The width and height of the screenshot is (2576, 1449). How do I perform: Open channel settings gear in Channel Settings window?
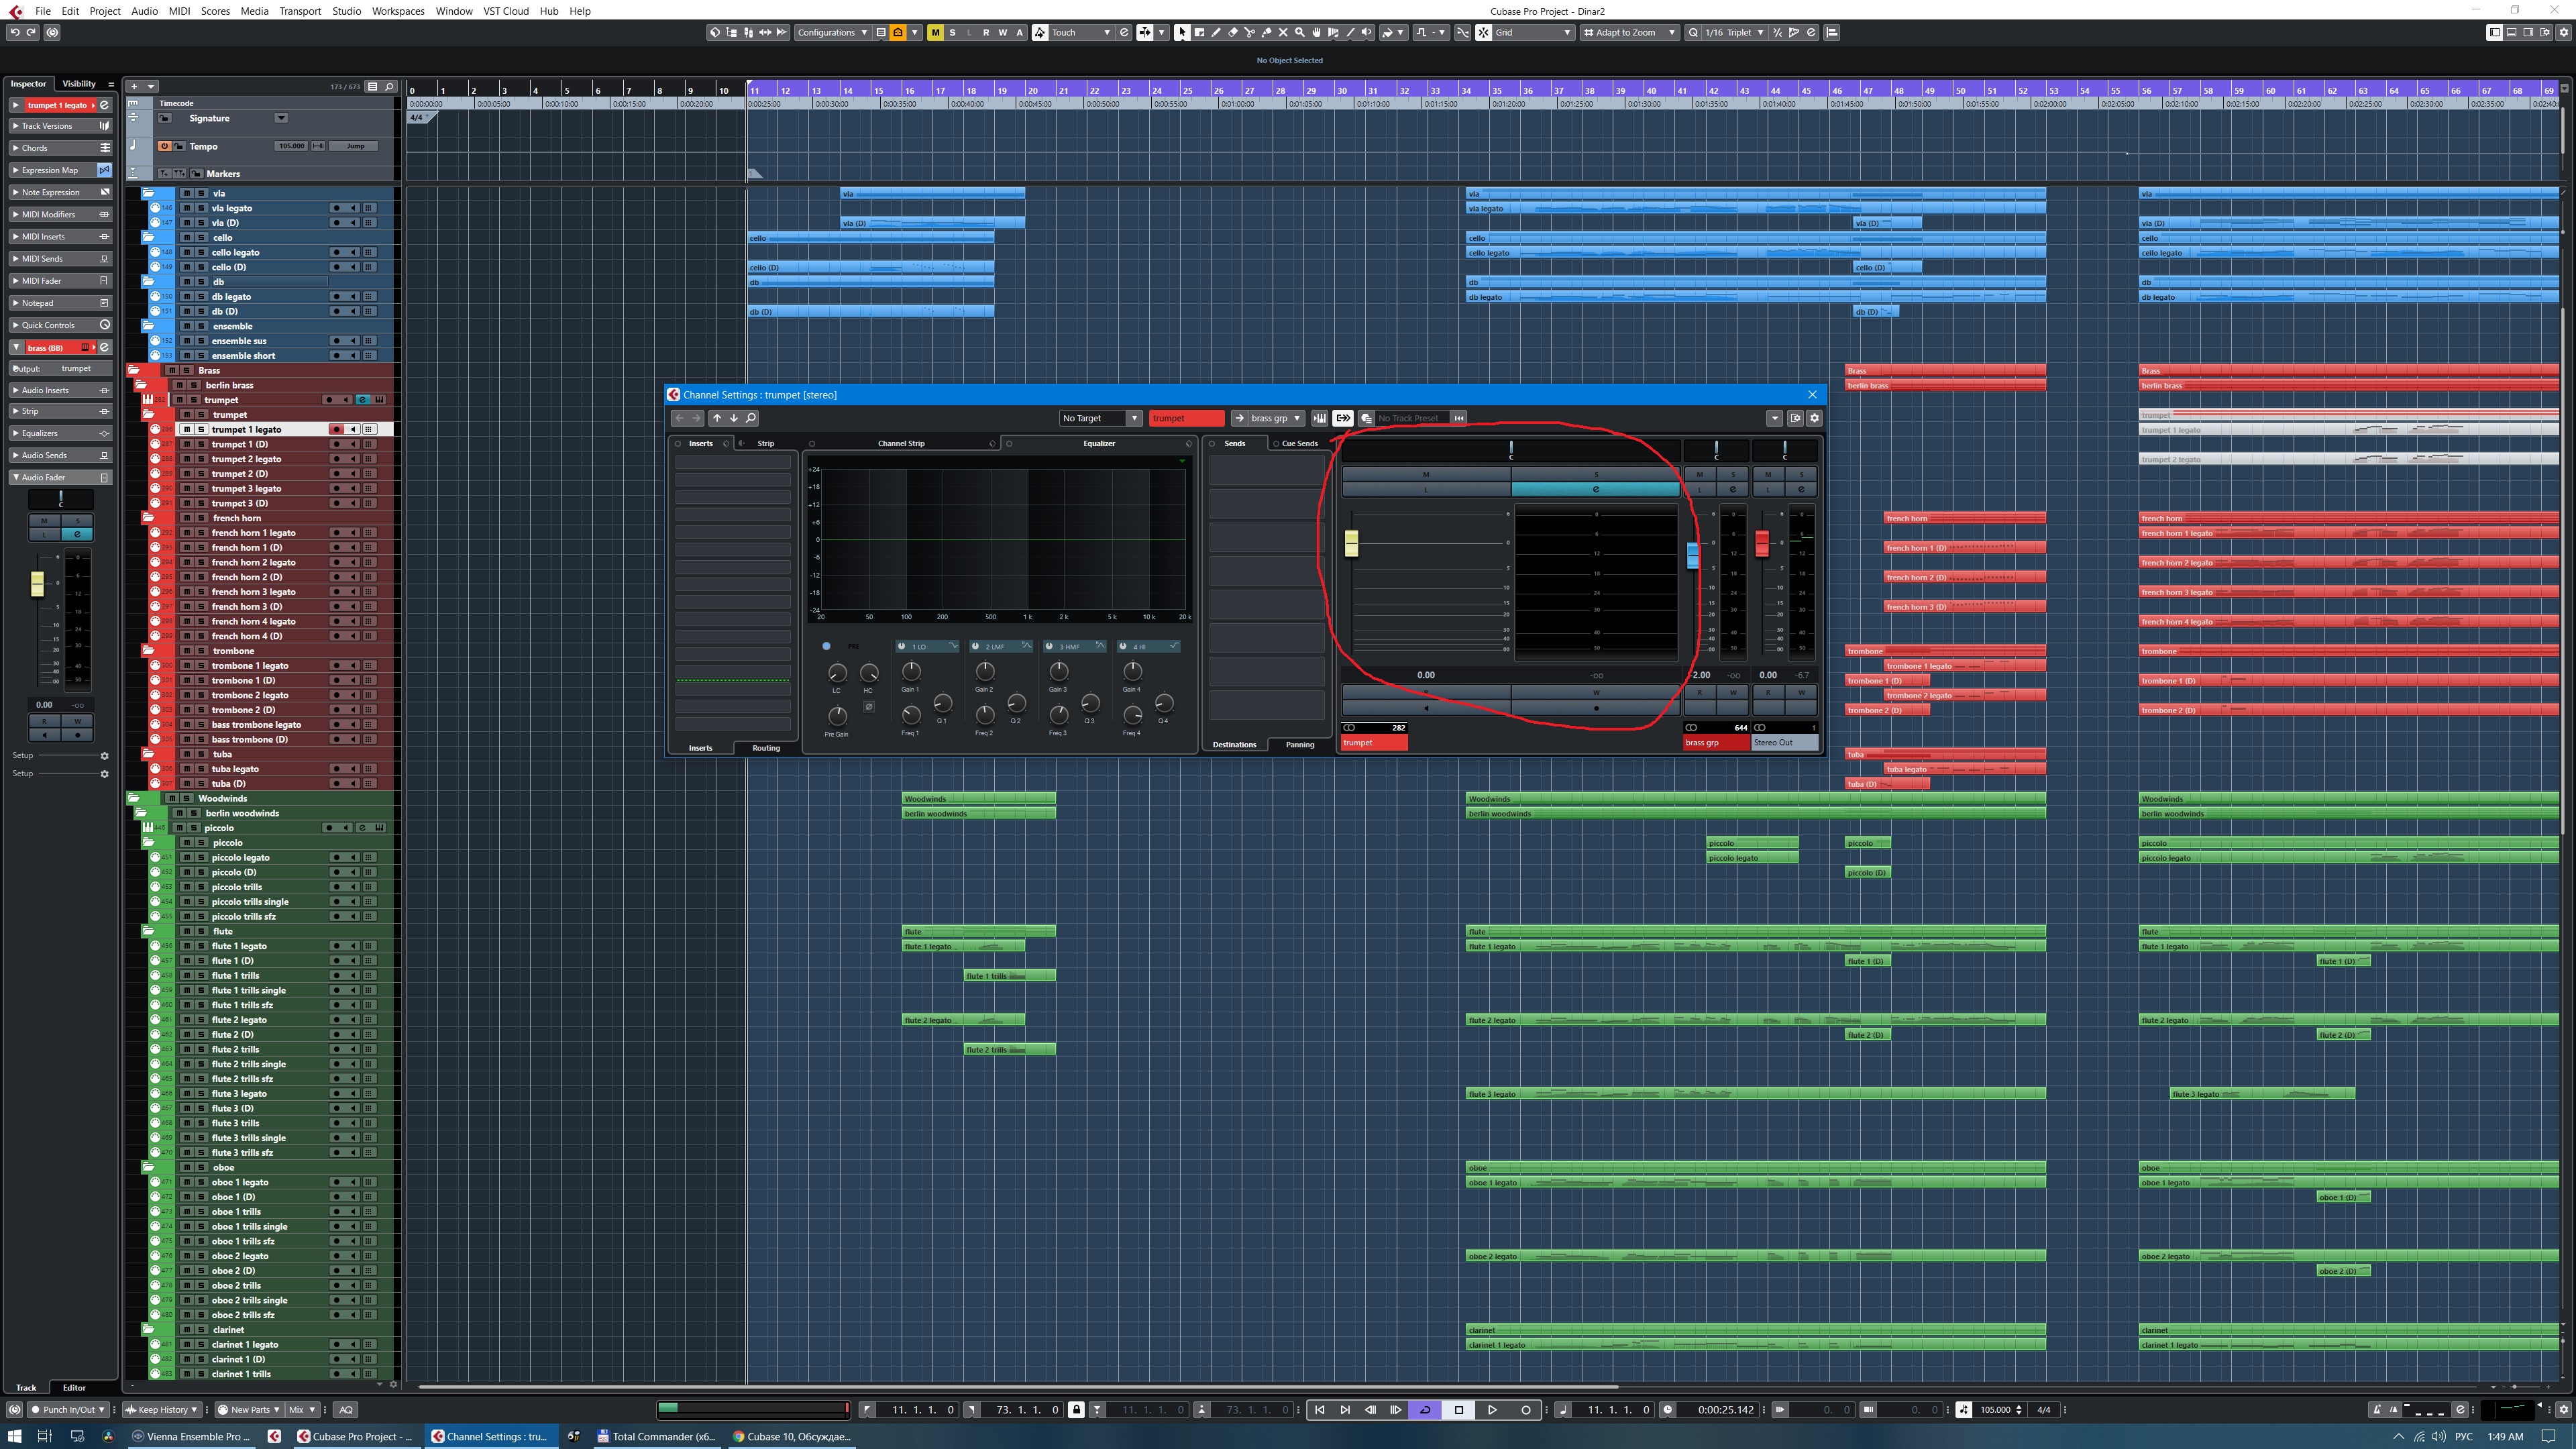(1814, 418)
